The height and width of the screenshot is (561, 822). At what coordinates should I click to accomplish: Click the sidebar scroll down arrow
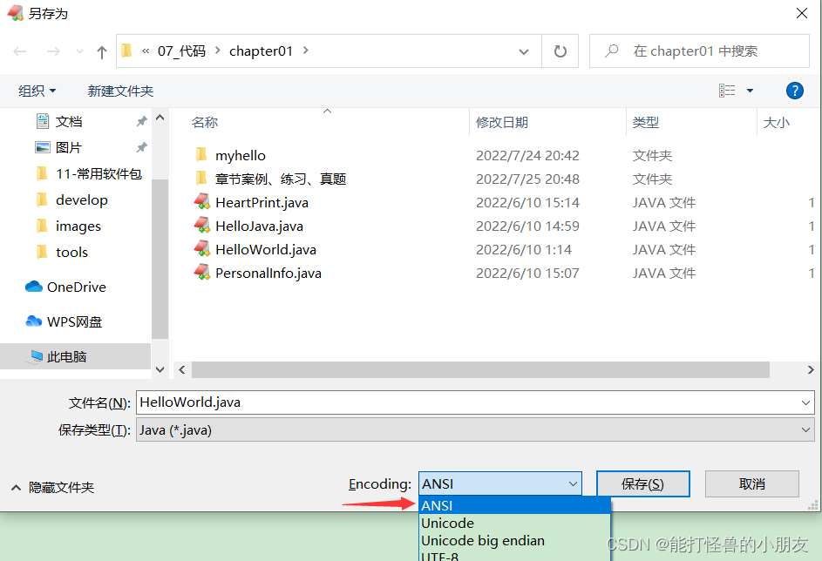pos(160,370)
